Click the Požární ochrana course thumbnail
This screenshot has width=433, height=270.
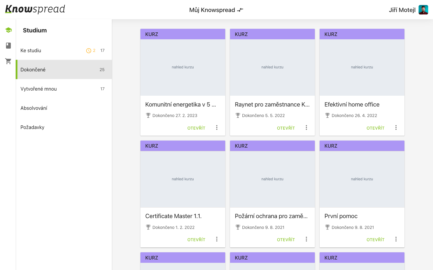tap(272, 179)
